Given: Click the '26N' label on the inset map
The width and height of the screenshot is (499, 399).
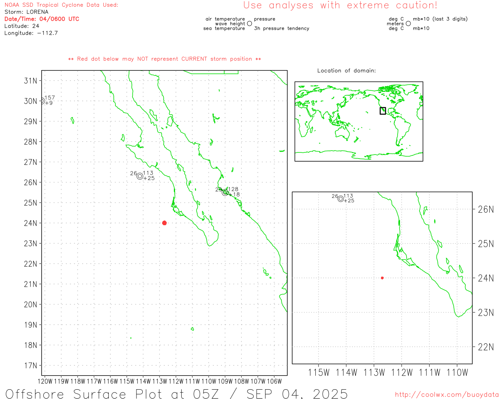Looking at the screenshot, I should pyautogui.click(x=486, y=210).
